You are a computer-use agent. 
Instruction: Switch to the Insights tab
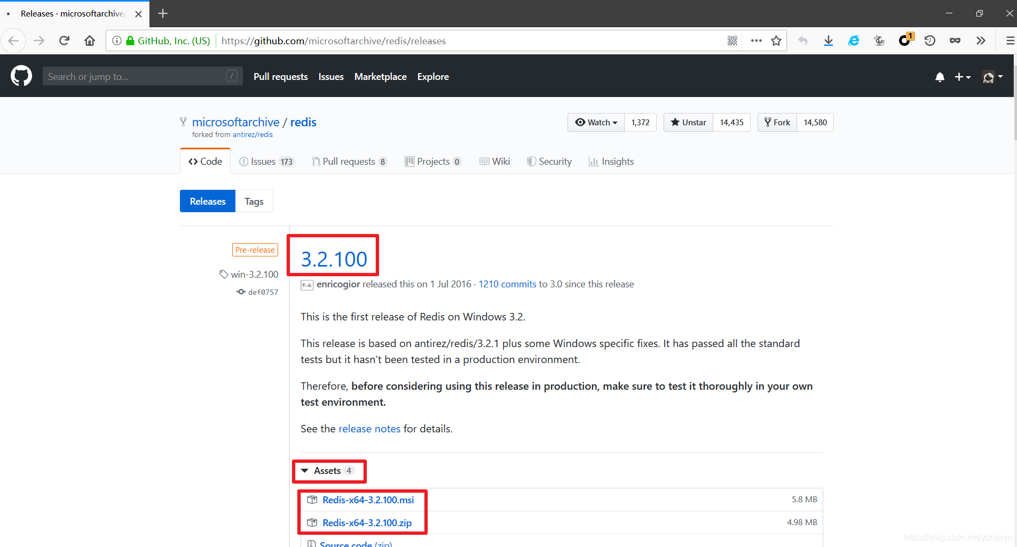pos(611,162)
